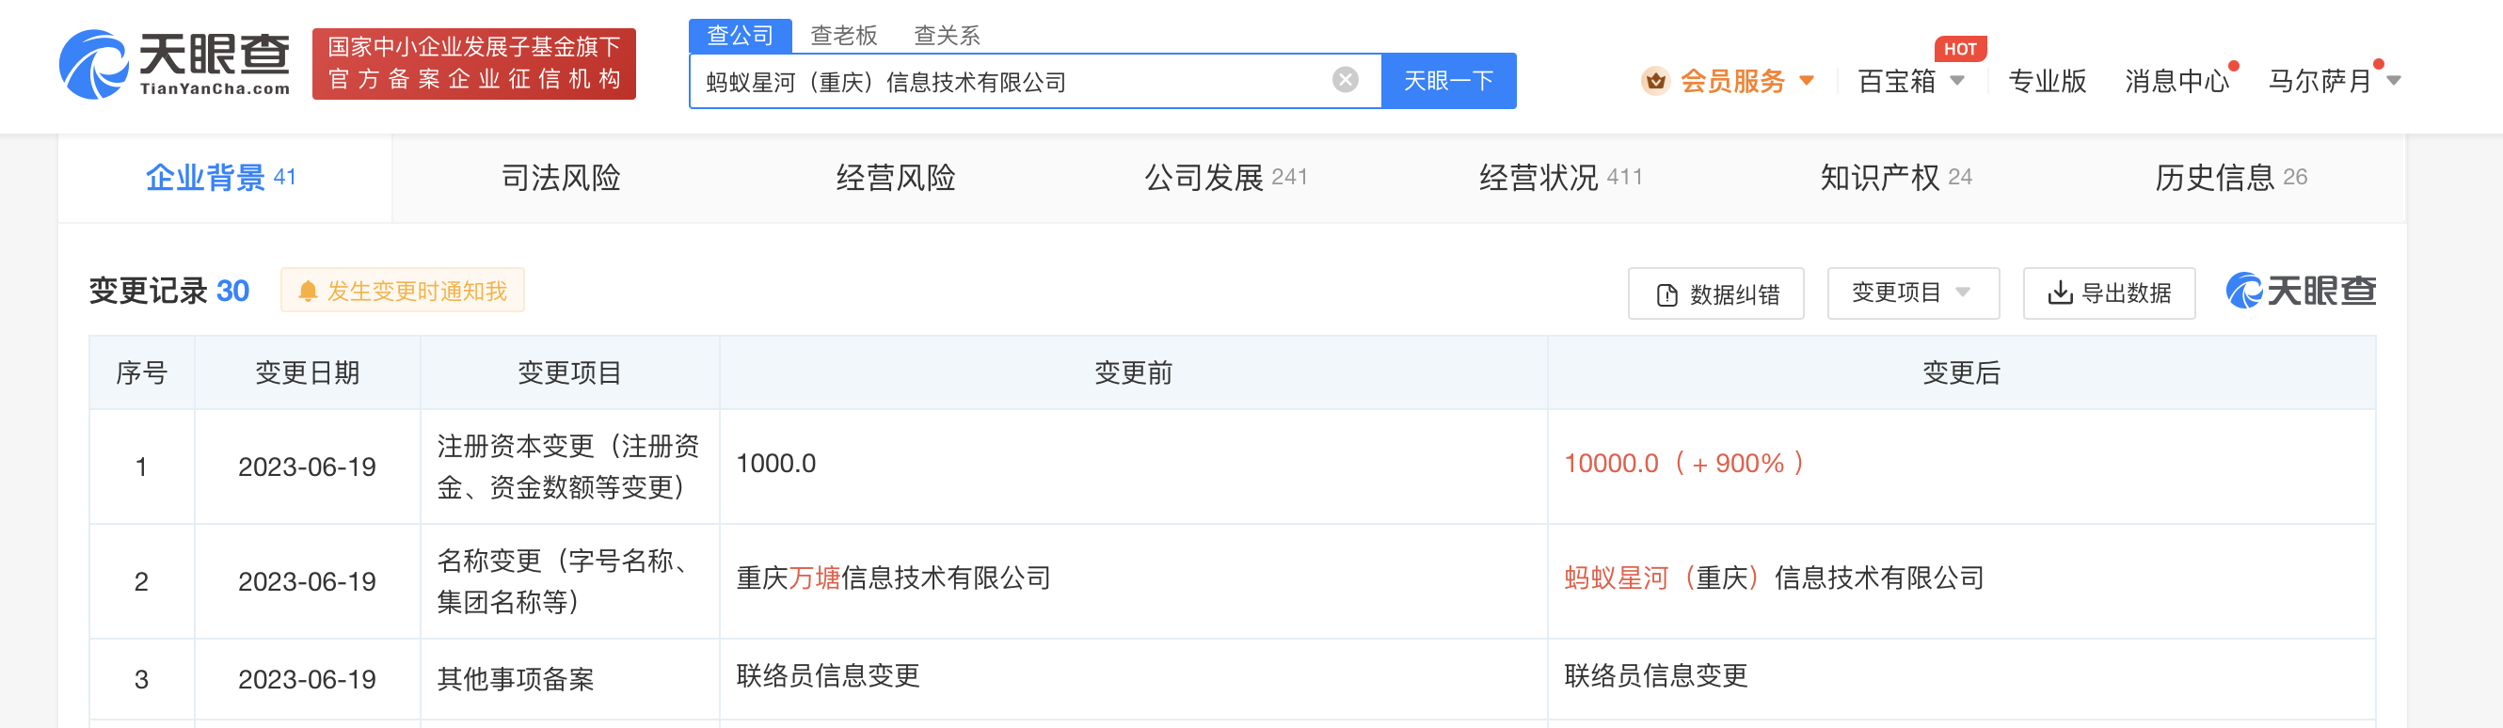Switch to the 查老板 search tab
2503x728 pixels.
843,36
